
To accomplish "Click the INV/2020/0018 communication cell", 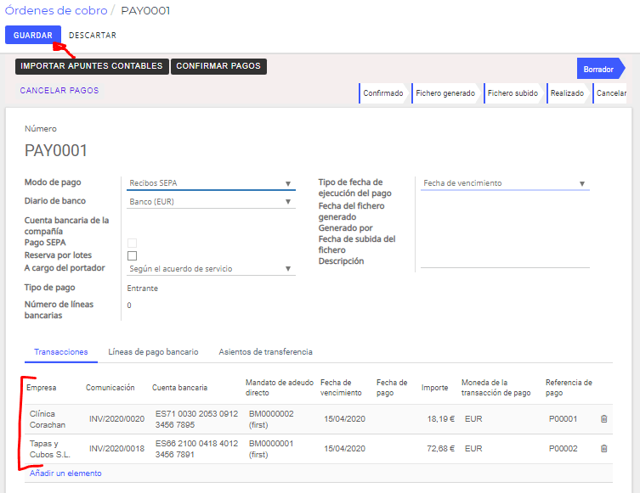I will point(116,449).
